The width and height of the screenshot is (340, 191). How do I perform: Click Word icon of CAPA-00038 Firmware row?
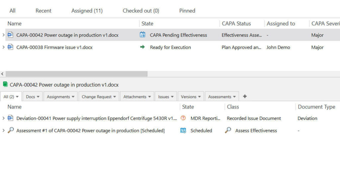click(x=10, y=47)
